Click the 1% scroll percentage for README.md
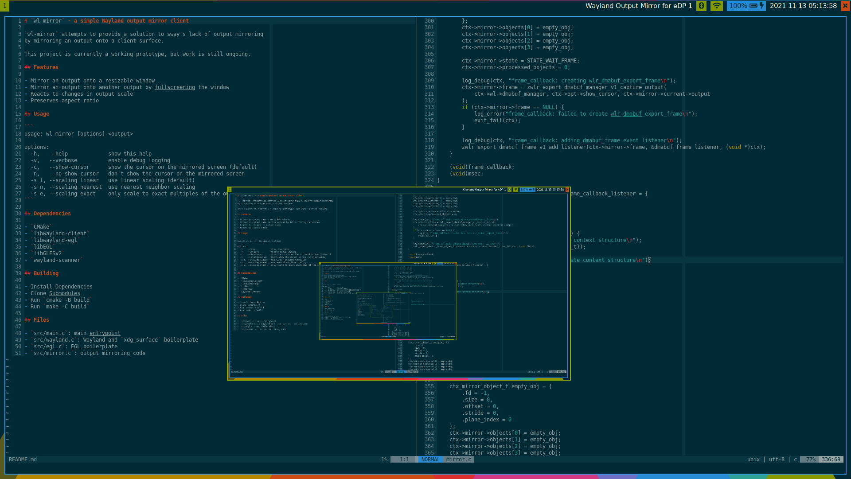The width and height of the screenshot is (851, 479). point(384,460)
